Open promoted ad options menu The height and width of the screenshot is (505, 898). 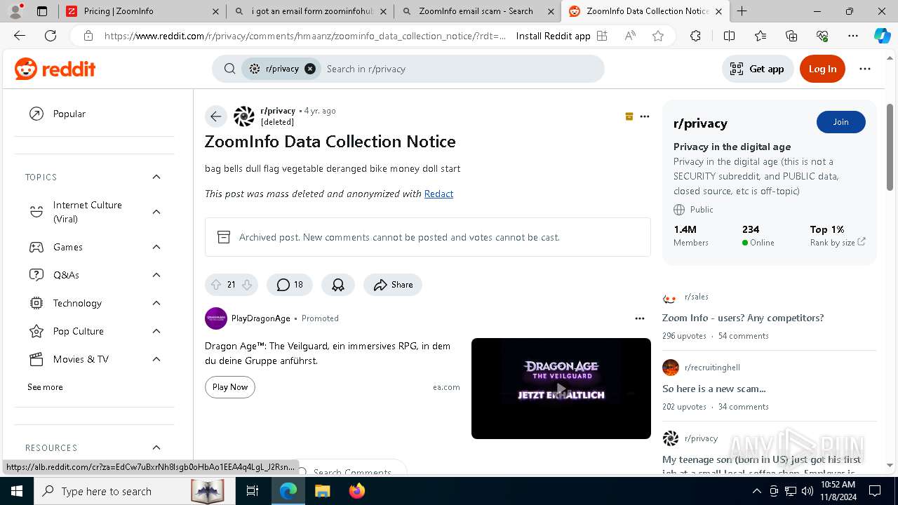(640, 318)
